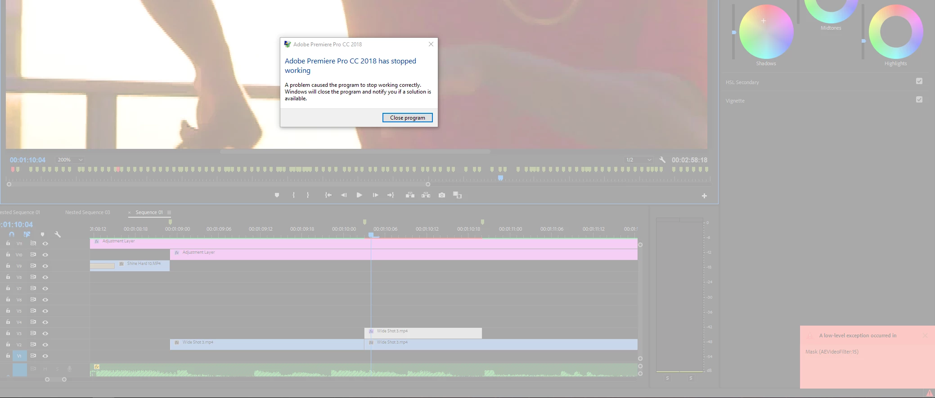Toggle Snap magnet in timeline
Screen dimensions: 935x398
pos(12,234)
